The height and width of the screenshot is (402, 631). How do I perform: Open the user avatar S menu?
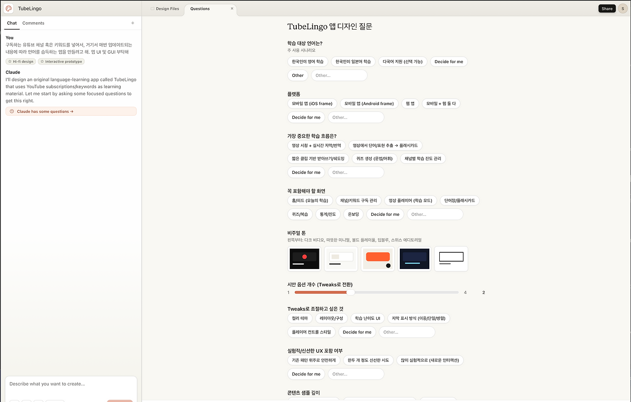click(623, 8)
